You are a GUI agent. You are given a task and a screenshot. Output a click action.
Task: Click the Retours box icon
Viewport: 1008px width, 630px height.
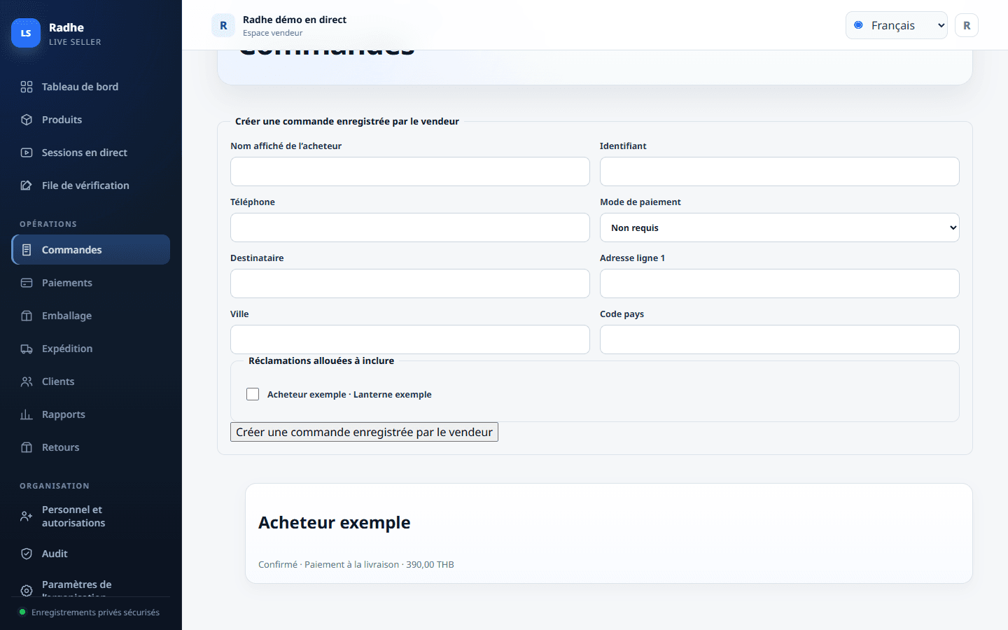(27, 447)
